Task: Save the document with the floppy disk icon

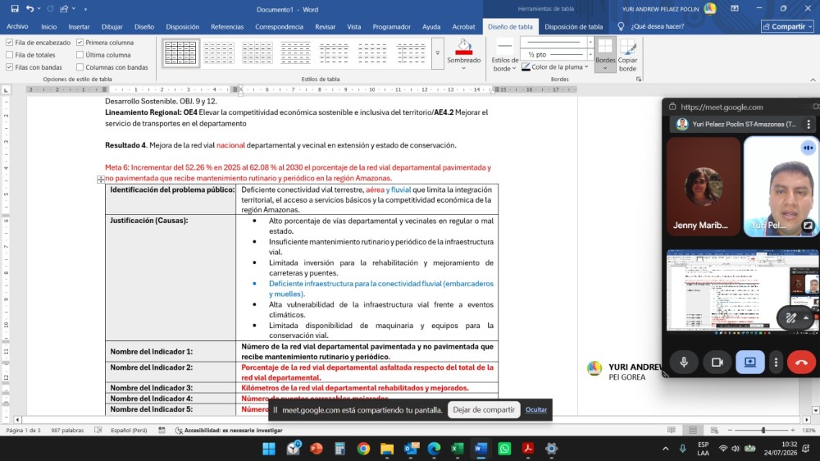Action: pyautogui.click(x=15, y=9)
